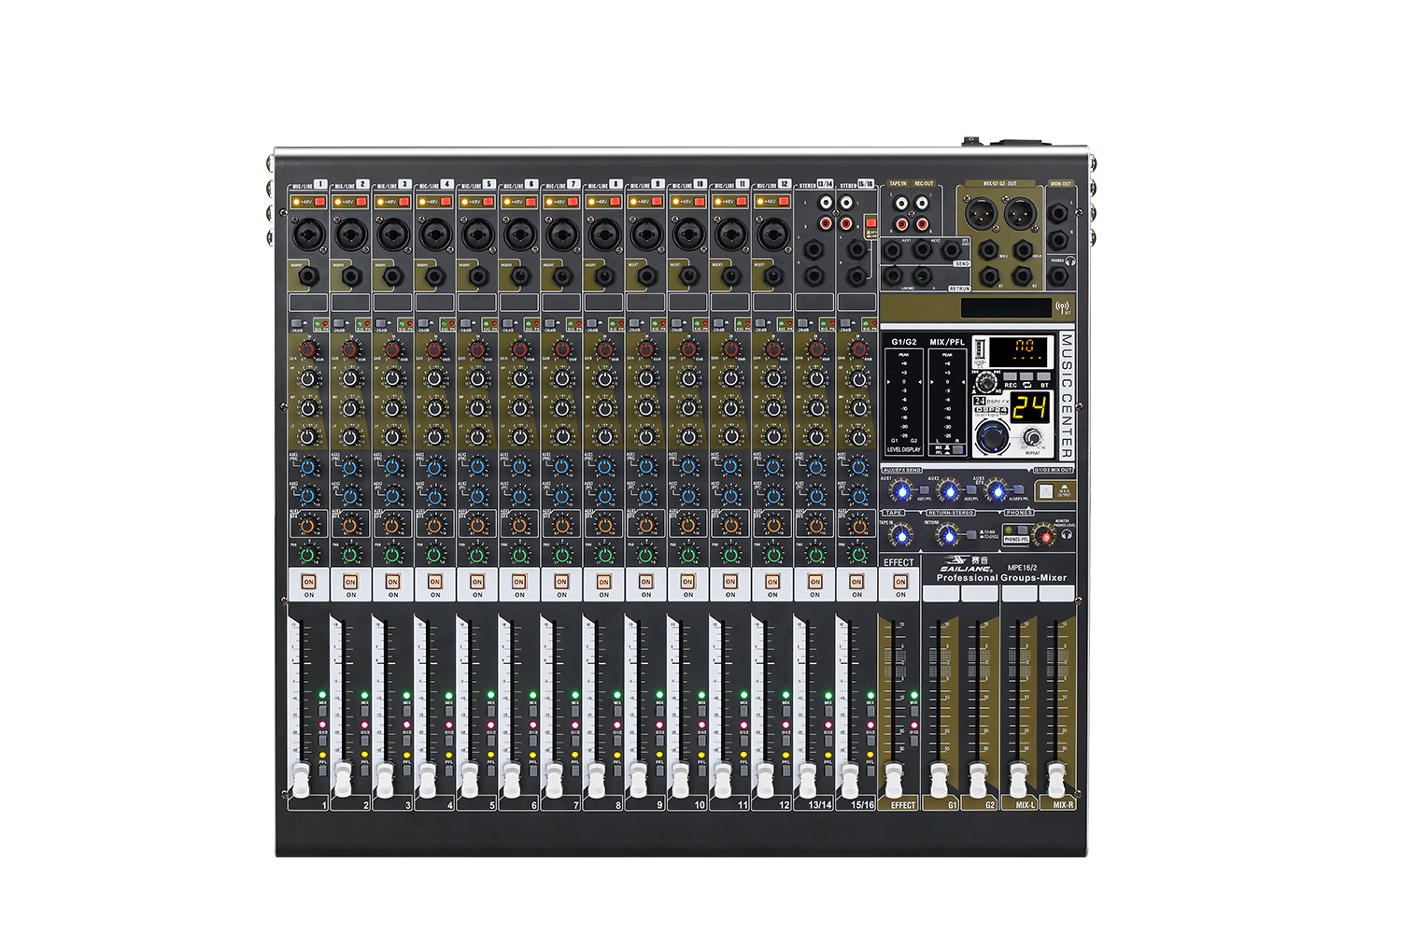The height and width of the screenshot is (934, 1401).
Task: Grab the channel 1 fader cap
Action: pyautogui.click(x=301, y=780)
